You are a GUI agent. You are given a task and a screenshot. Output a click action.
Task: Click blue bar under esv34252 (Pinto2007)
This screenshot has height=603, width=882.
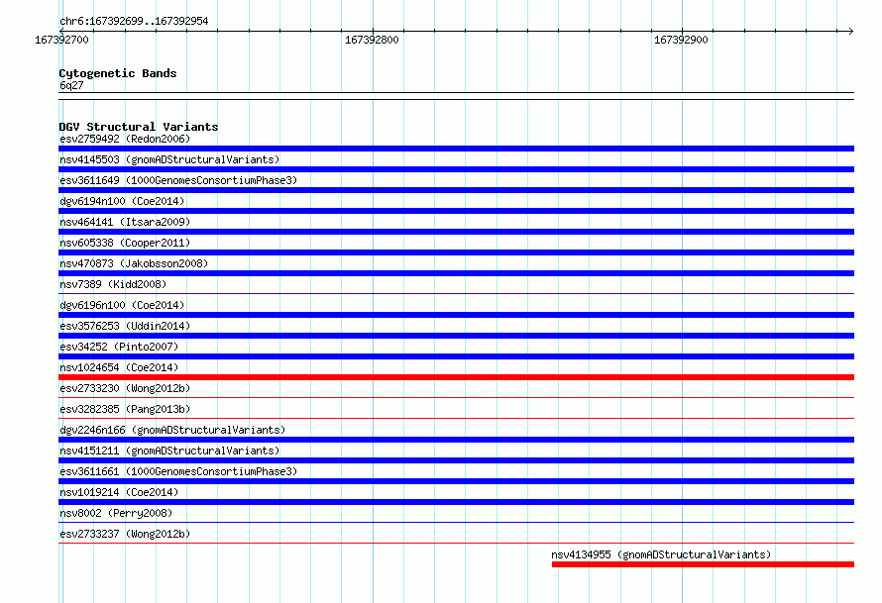pyautogui.click(x=456, y=356)
